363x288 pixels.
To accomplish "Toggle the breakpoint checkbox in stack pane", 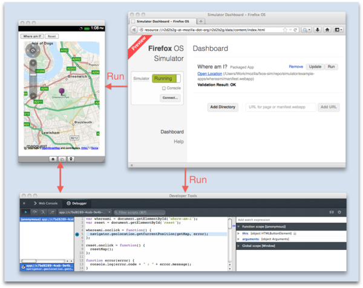I will (23, 266).
